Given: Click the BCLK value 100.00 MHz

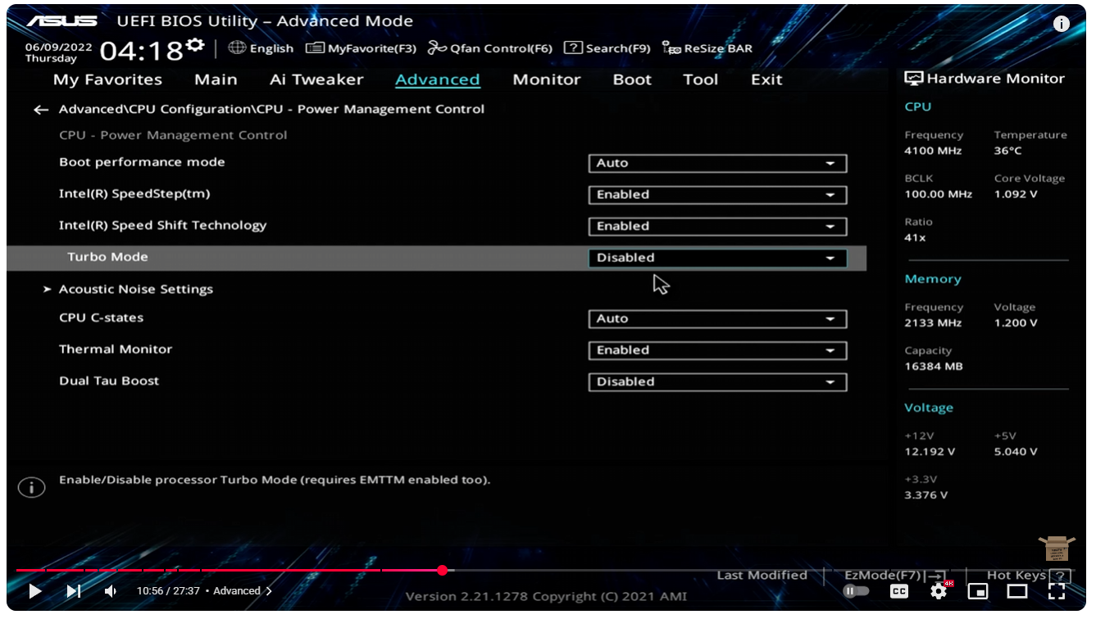Looking at the screenshot, I should 938,194.
